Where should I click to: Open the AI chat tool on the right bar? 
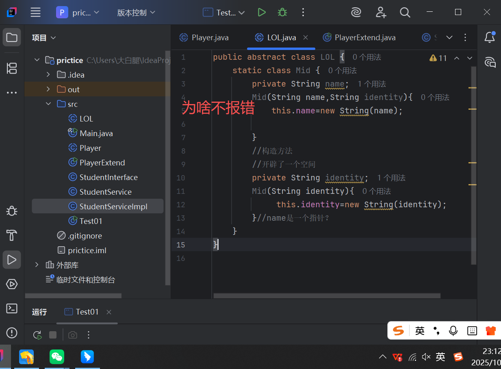[x=490, y=62]
